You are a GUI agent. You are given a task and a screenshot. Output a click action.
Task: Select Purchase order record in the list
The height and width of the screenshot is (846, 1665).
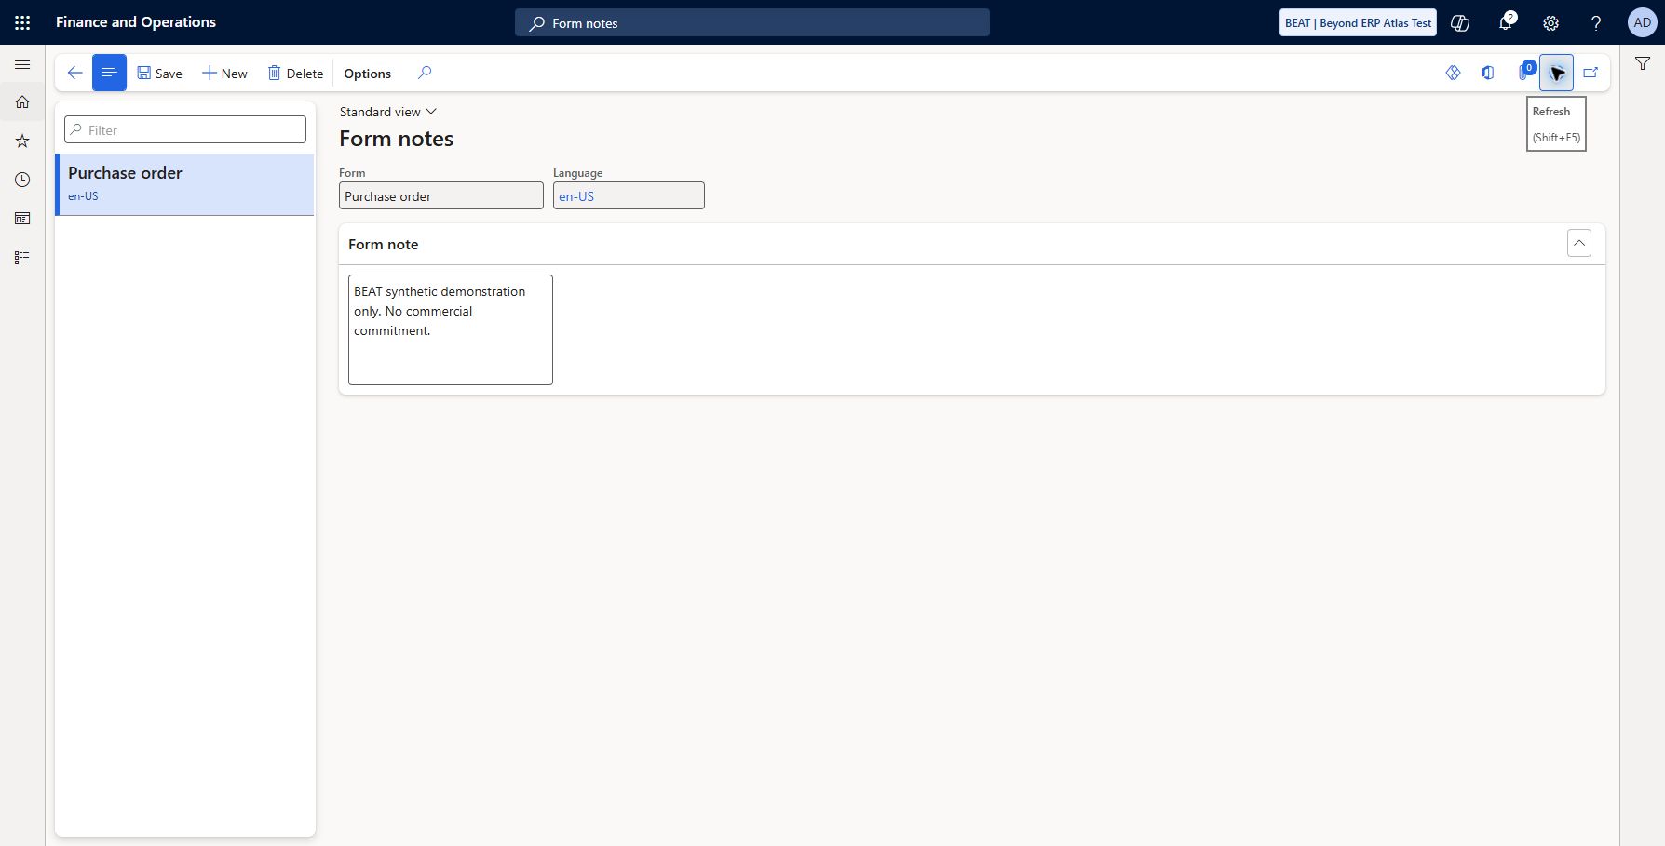click(x=185, y=184)
